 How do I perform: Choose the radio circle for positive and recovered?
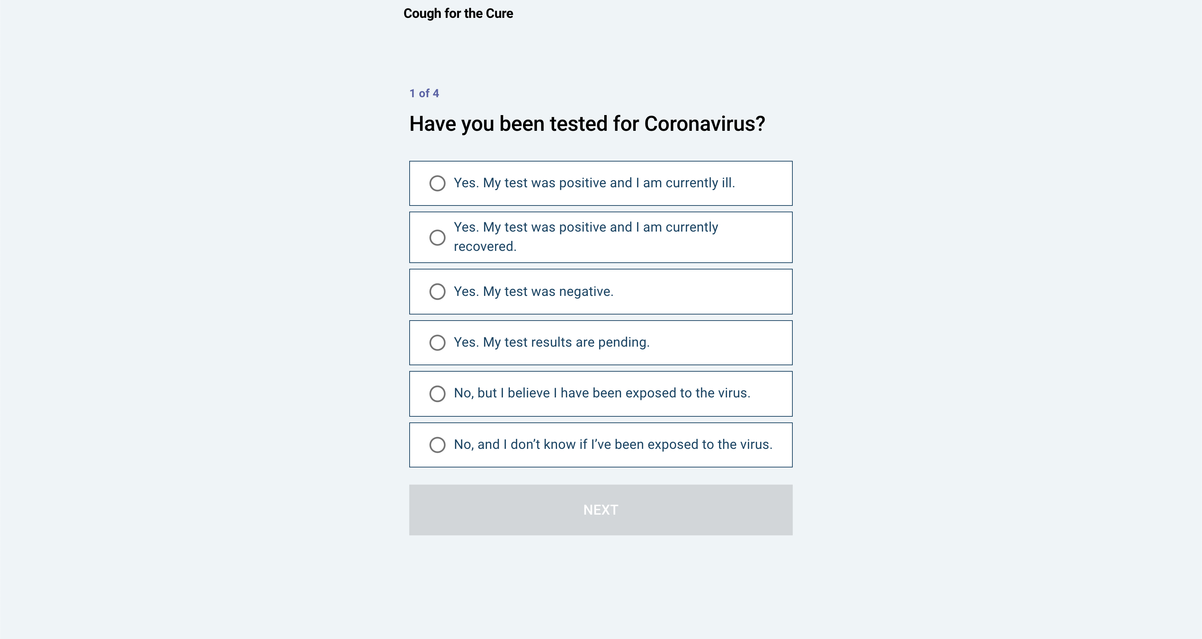pyautogui.click(x=437, y=237)
